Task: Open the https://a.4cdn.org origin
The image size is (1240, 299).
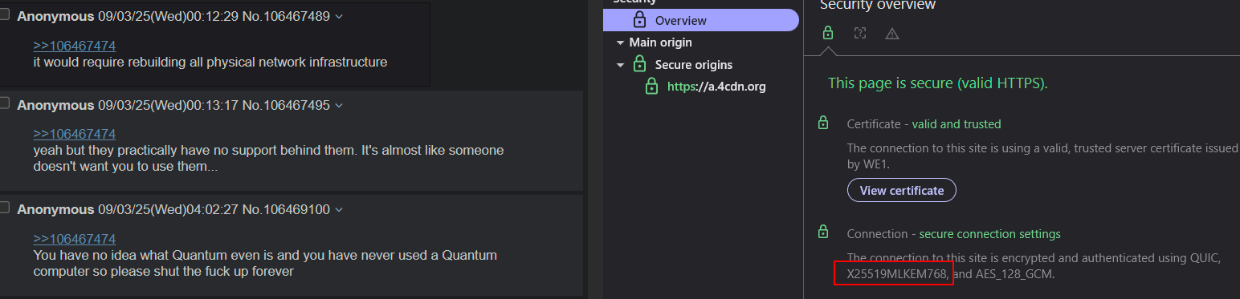Action: [x=716, y=87]
